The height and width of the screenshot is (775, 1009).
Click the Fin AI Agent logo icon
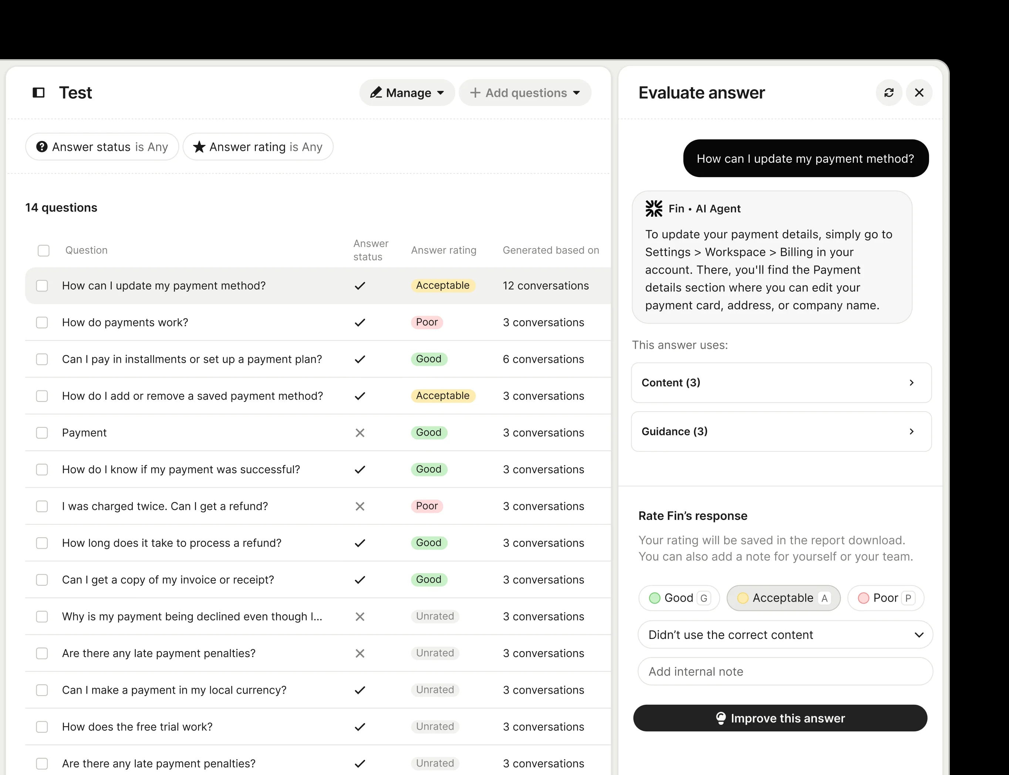click(654, 209)
